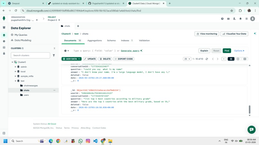Switch to Indexes tab
The image size is (259, 145).
coord(127,40)
